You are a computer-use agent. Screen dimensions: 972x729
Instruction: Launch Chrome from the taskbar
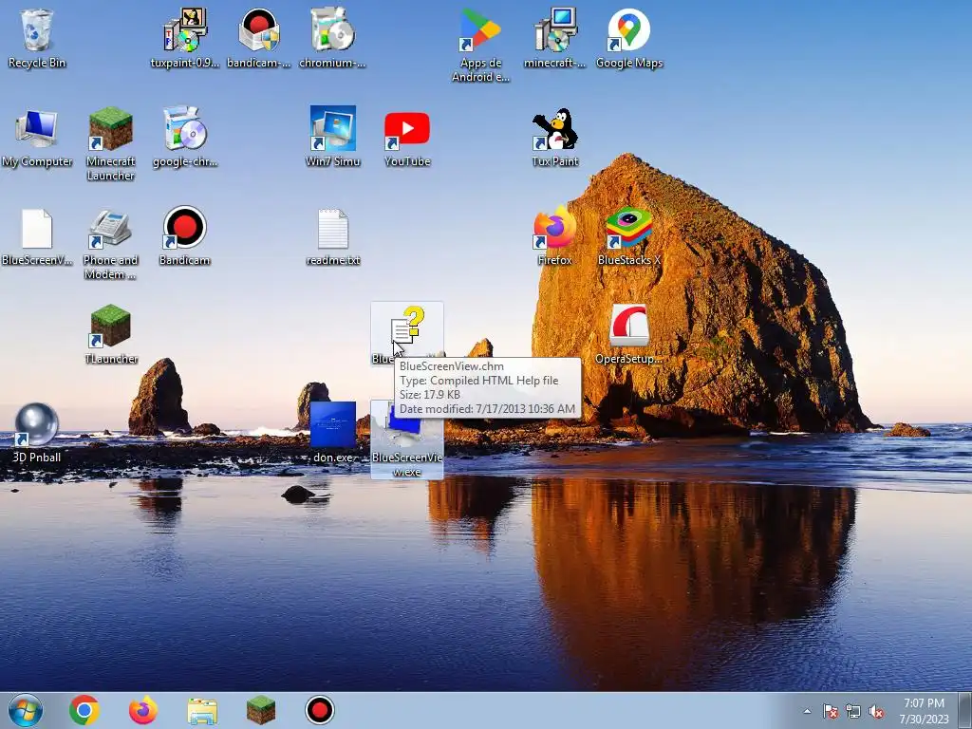[84, 710]
